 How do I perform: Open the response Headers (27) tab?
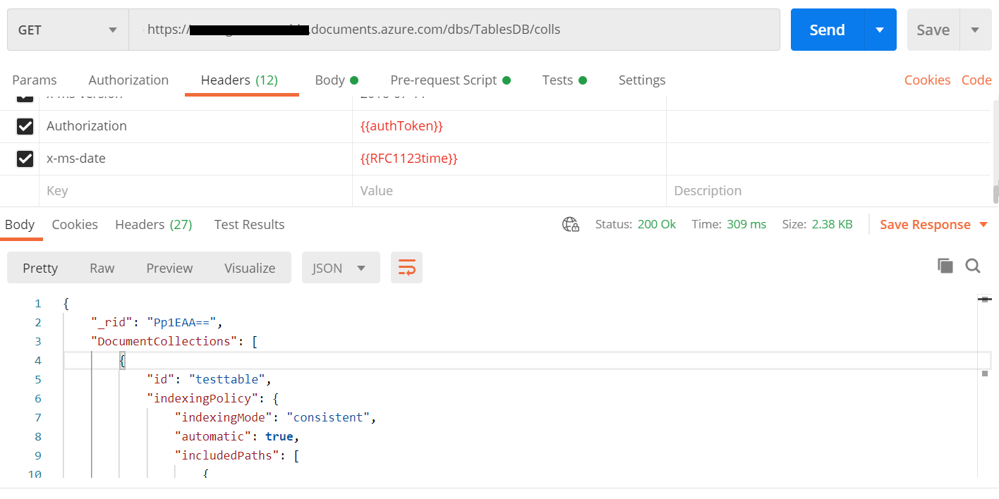pos(154,224)
